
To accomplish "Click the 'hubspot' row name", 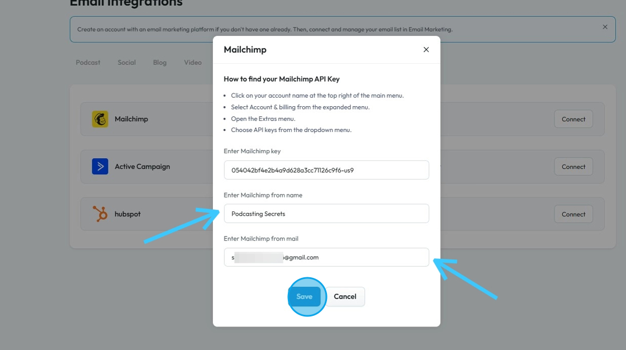I will 127,214.
